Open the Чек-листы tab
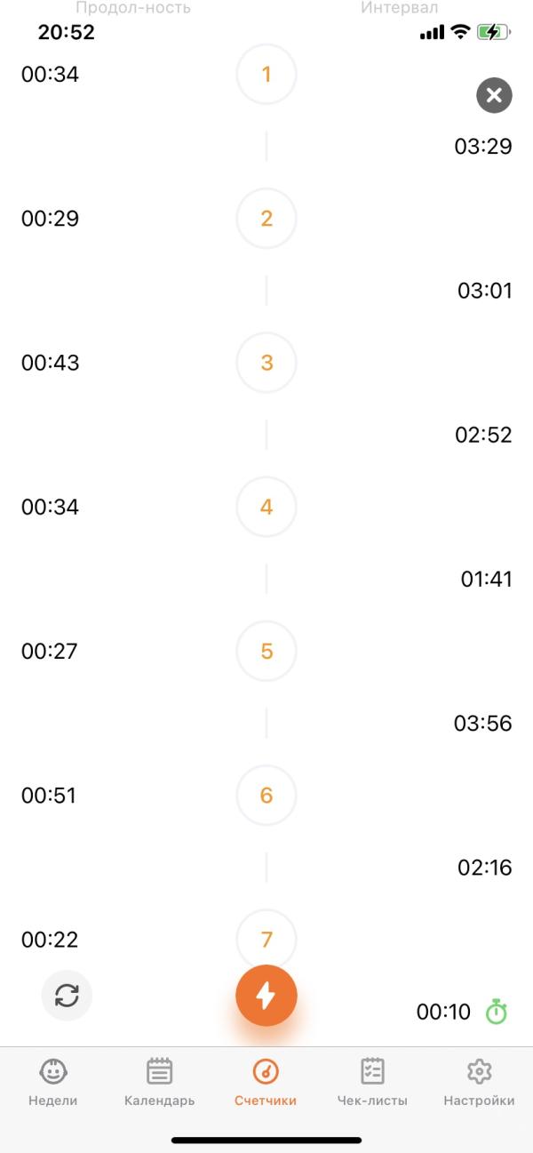 [x=372, y=1083]
